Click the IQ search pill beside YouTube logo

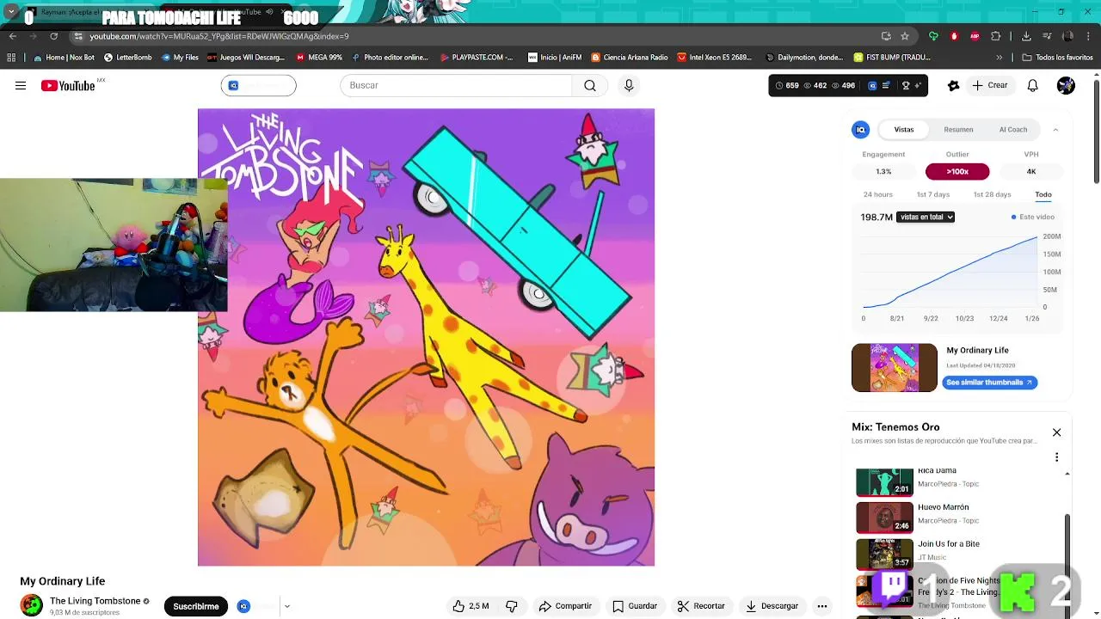pyautogui.click(x=258, y=85)
